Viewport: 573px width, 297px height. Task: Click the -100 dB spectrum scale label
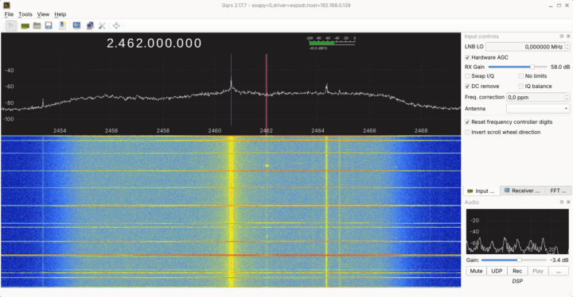[9, 119]
